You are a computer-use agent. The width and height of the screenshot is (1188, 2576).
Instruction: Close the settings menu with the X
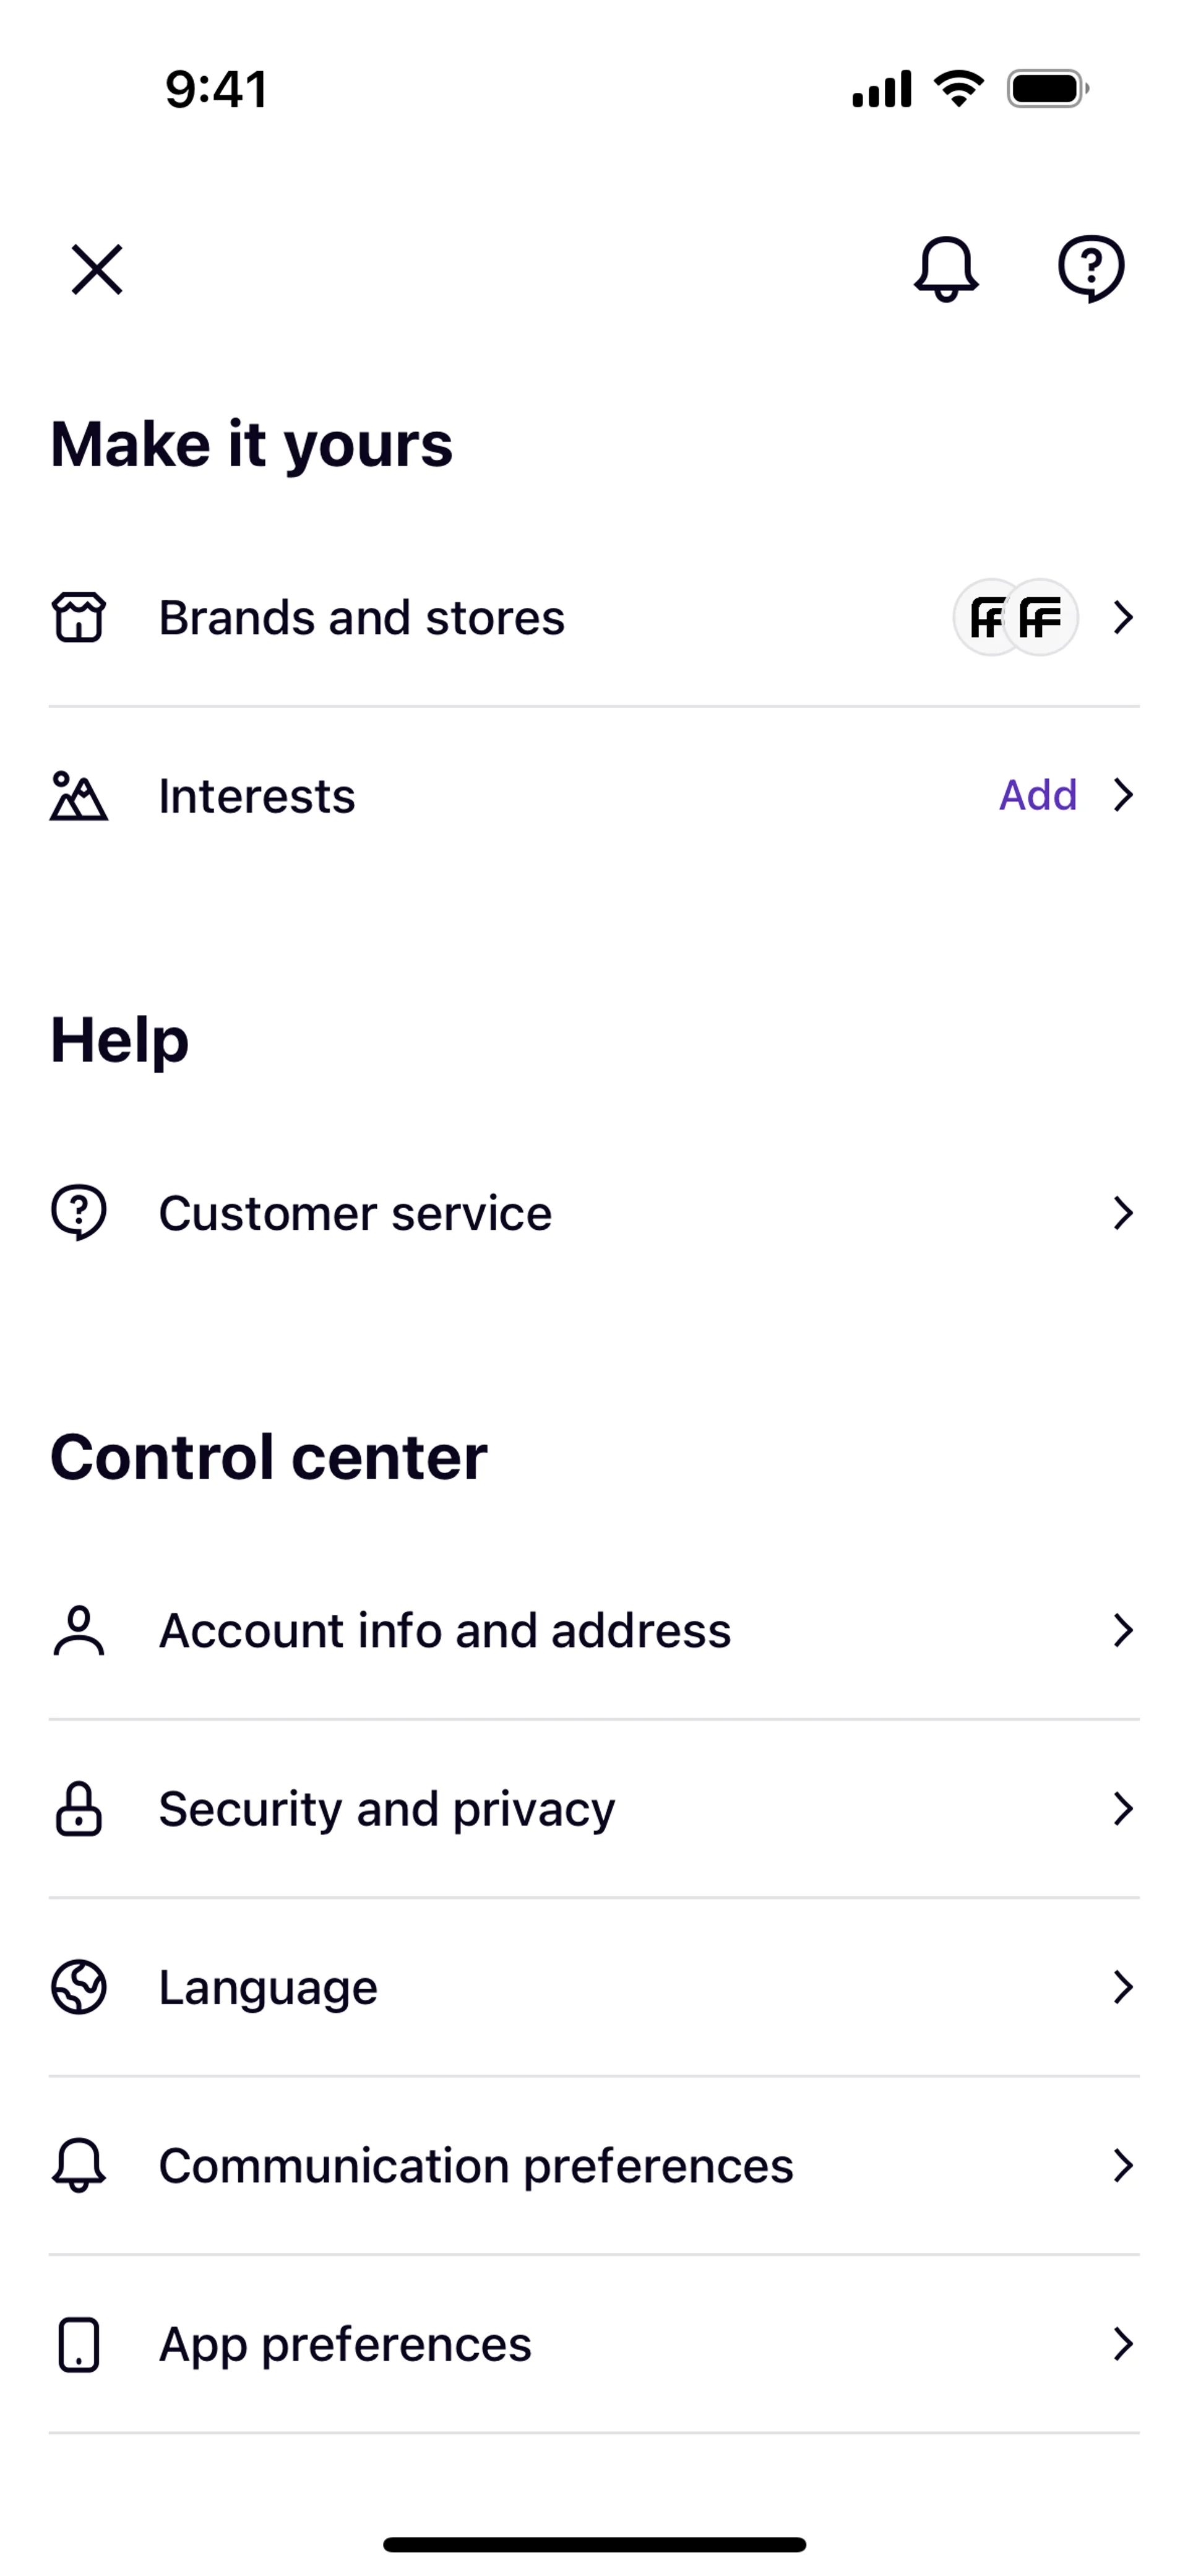coord(97,270)
